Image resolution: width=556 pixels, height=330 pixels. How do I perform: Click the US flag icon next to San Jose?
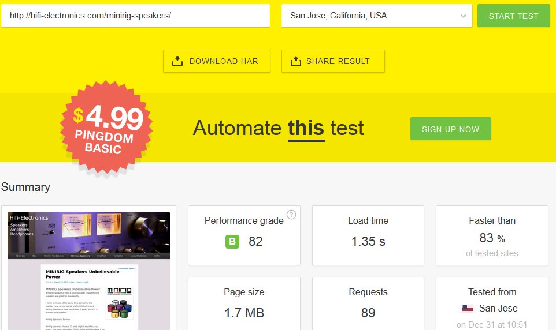coord(468,309)
